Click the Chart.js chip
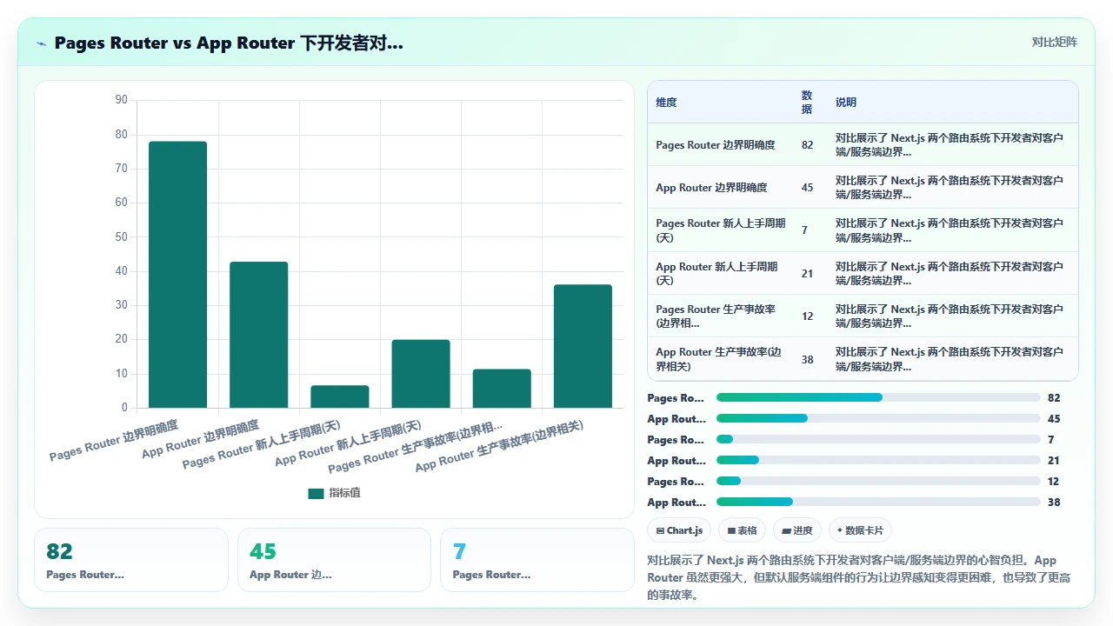1113x626 pixels. tap(679, 530)
